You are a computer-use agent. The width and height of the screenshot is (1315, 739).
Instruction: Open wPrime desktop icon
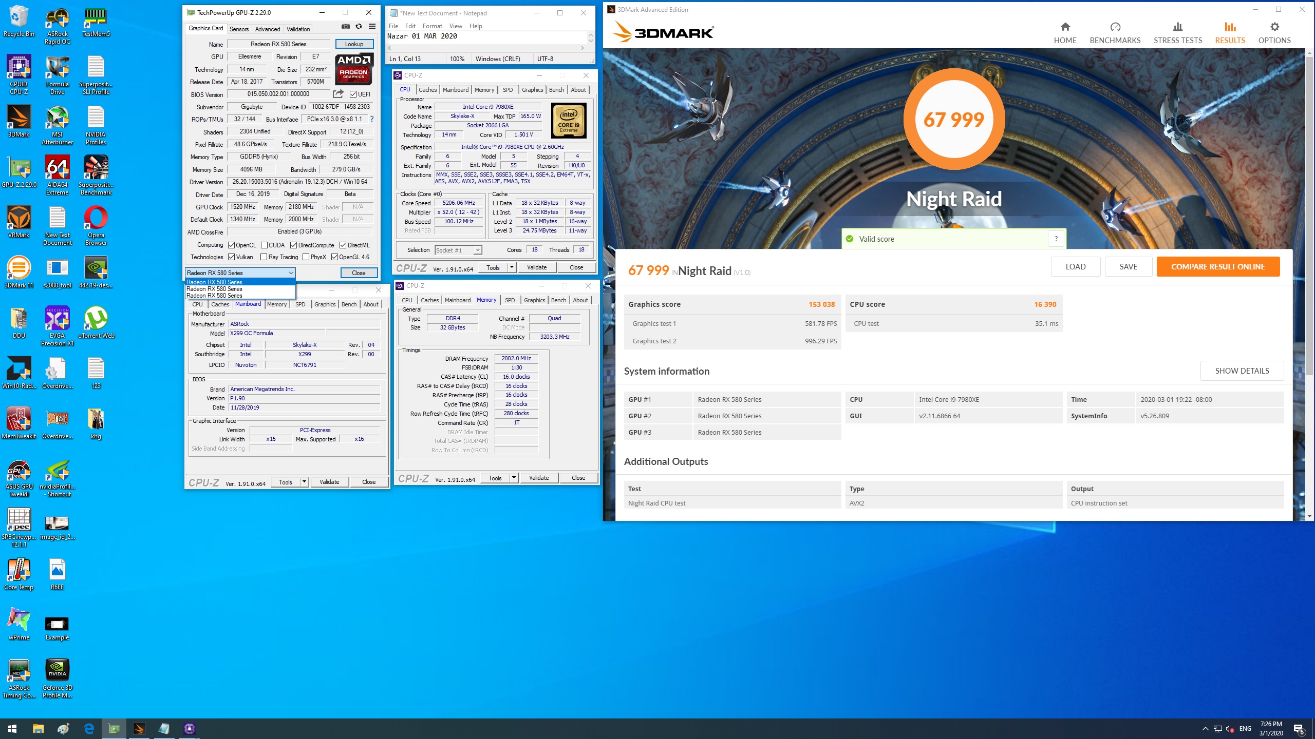pos(19,624)
